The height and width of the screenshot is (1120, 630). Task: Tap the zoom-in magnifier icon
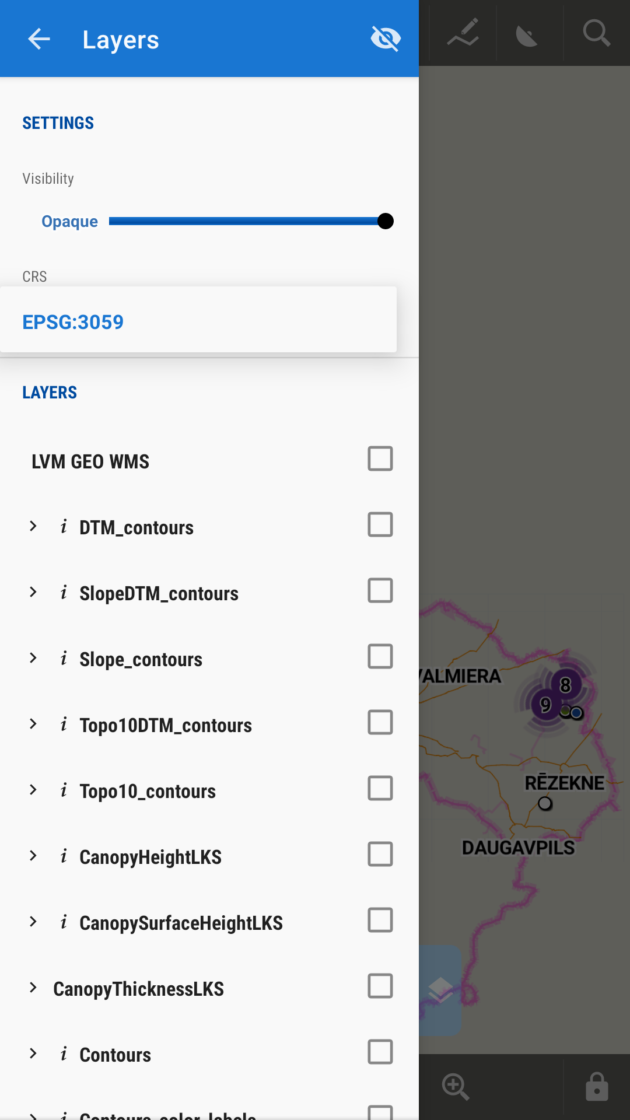[x=456, y=1087]
